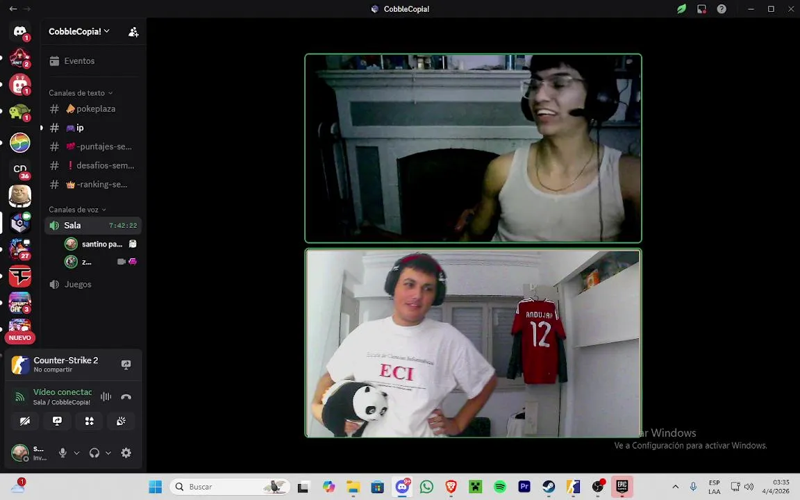Open the turtle server icon
800x500 pixels.
(x=20, y=111)
